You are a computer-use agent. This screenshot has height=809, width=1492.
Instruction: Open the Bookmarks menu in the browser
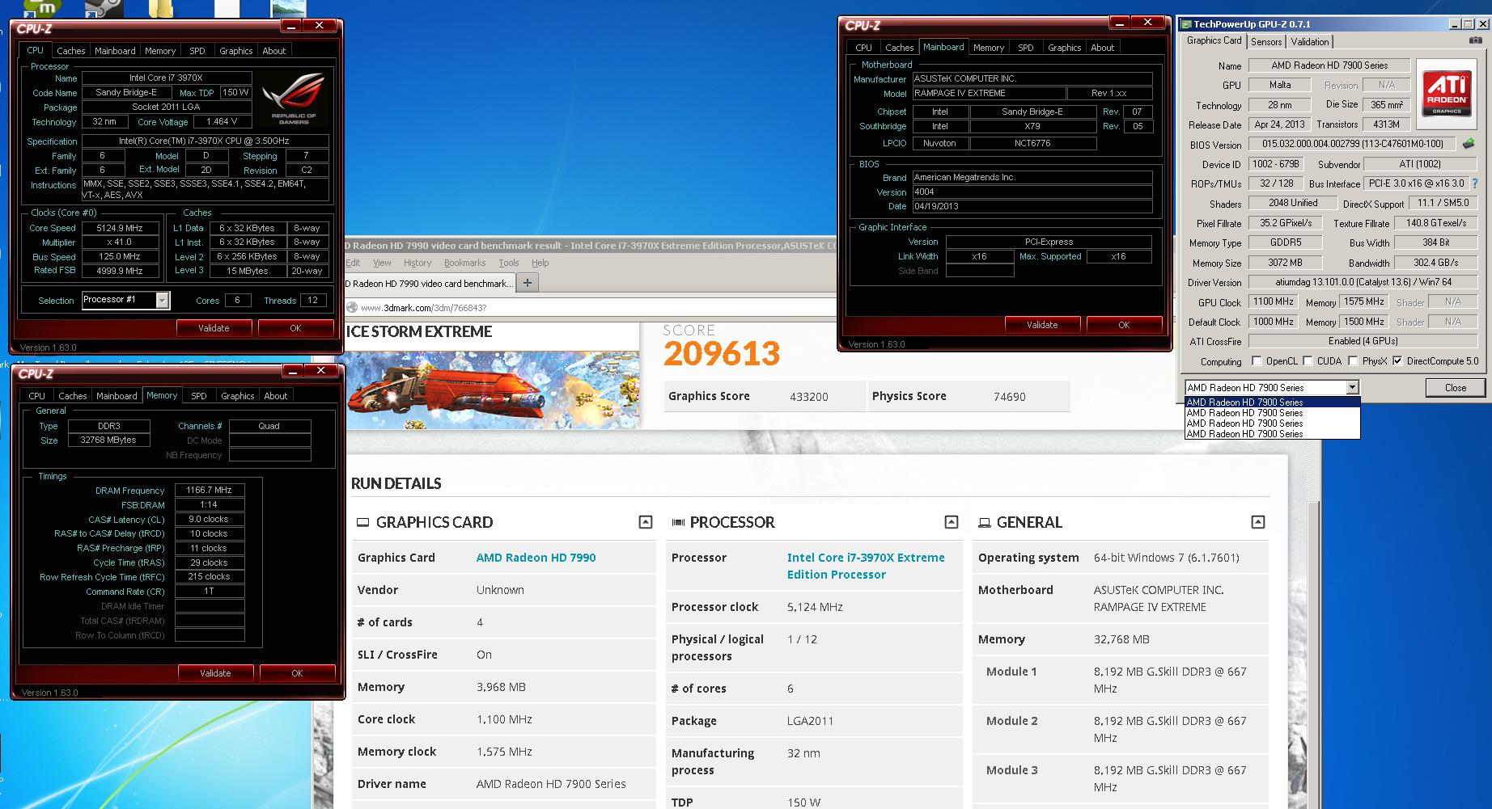464,263
